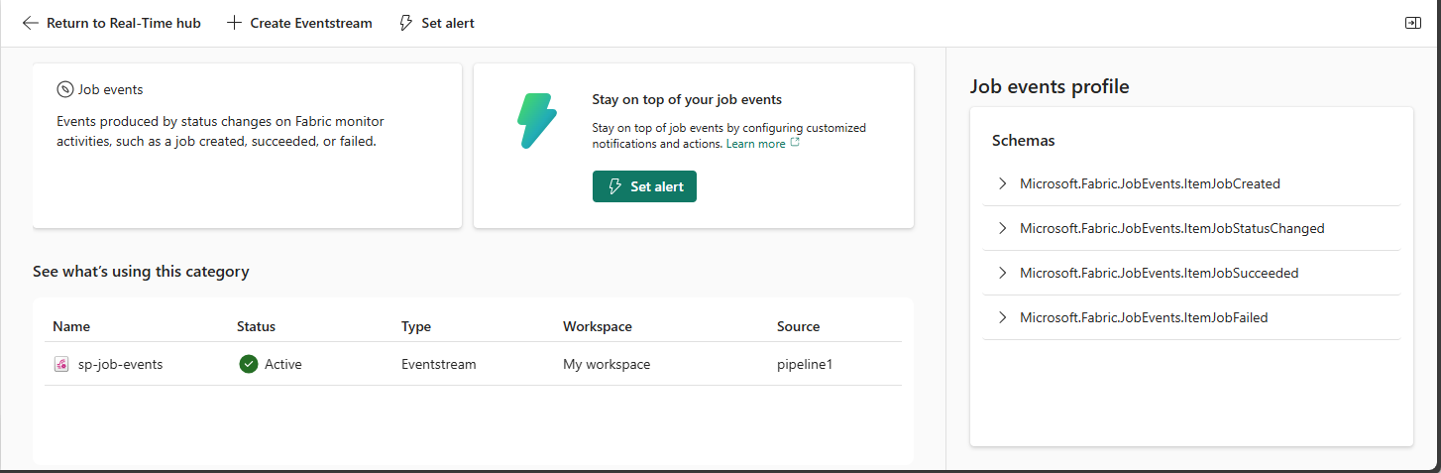
Task: Click the Workspace column header
Action: point(597,326)
